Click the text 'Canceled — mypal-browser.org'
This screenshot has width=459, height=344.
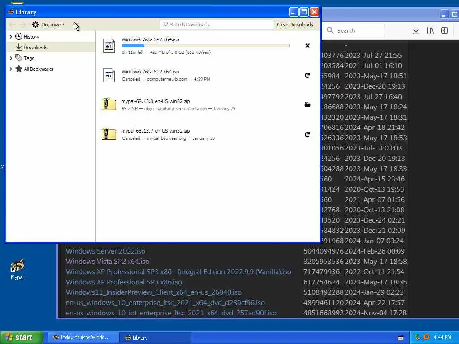pyautogui.click(x=168, y=138)
